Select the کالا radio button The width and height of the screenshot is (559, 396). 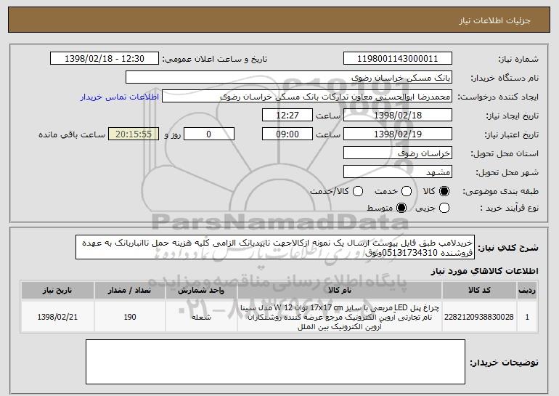[x=444, y=191]
